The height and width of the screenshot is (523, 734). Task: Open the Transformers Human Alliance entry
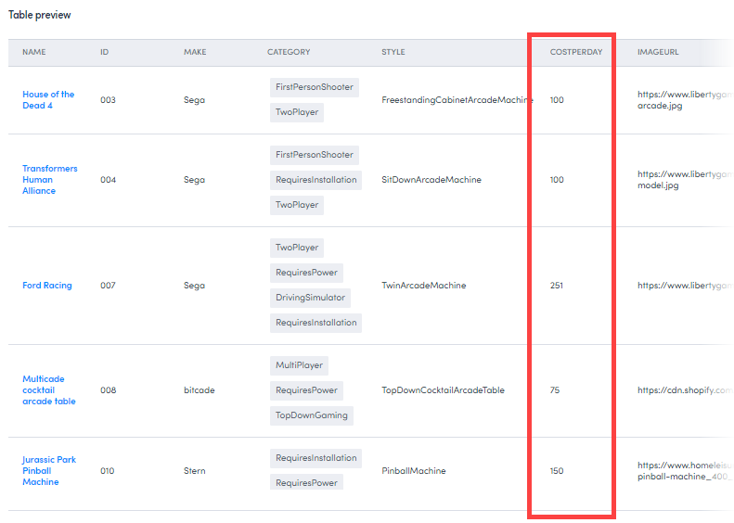(x=50, y=180)
